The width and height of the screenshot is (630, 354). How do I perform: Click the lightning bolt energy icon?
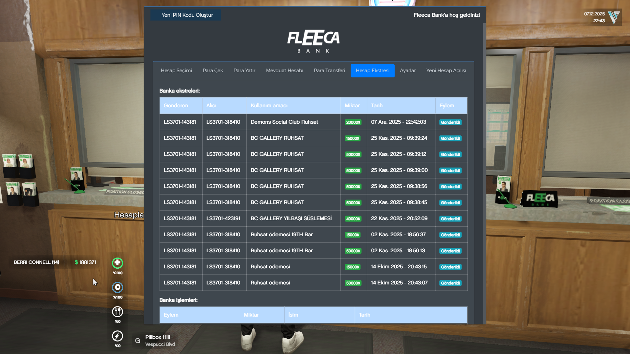coord(118,336)
